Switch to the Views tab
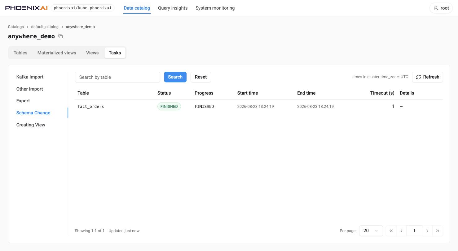 (92, 53)
